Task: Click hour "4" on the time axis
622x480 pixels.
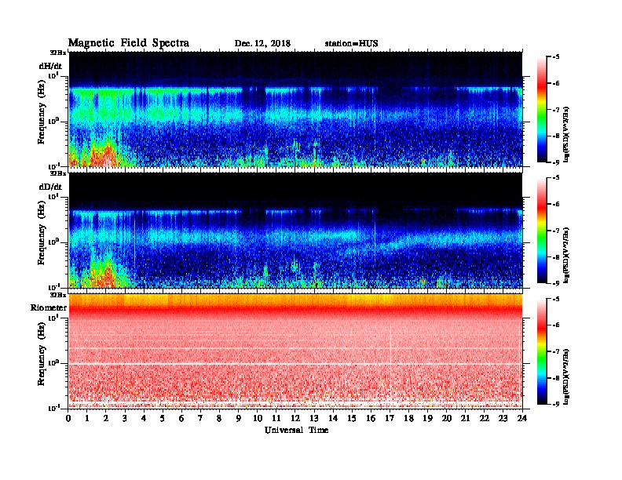Action: pyautogui.click(x=144, y=418)
